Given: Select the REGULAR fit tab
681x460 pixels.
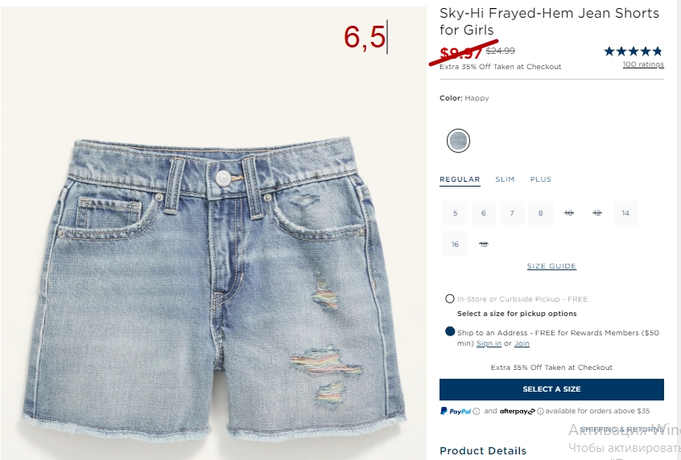Looking at the screenshot, I should (460, 179).
